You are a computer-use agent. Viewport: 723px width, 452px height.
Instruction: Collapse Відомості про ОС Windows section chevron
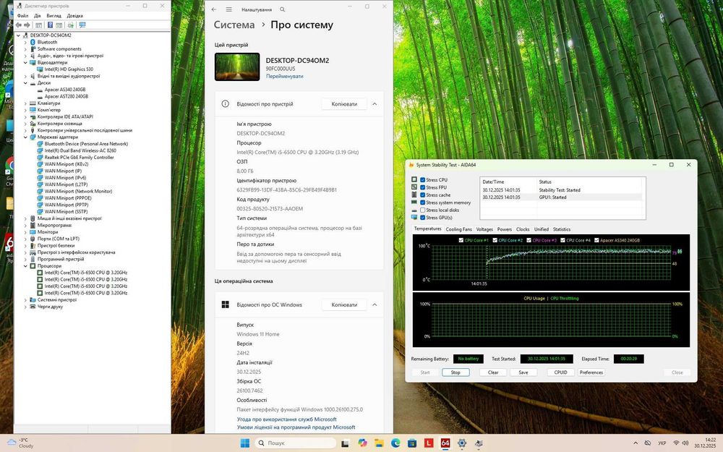coord(375,304)
